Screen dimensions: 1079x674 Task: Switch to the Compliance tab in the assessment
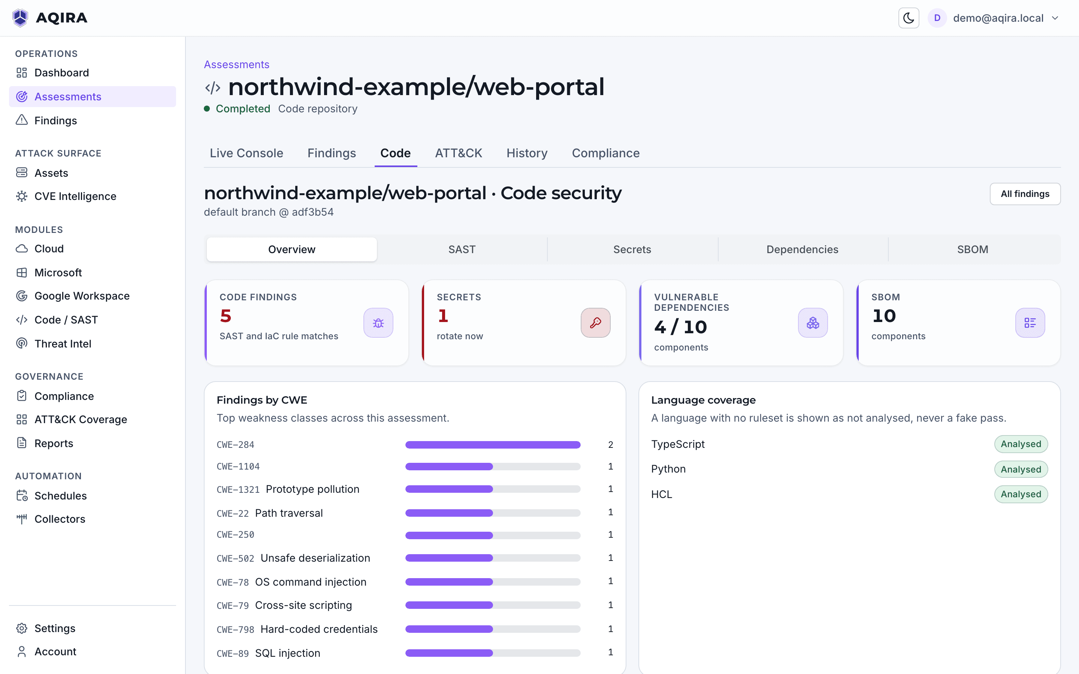pyautogui.click(x=605, y=154)
